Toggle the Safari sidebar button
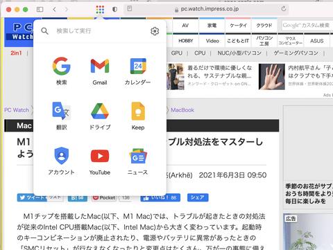This screenshot has height=250, width=333. tap(40, 9)
